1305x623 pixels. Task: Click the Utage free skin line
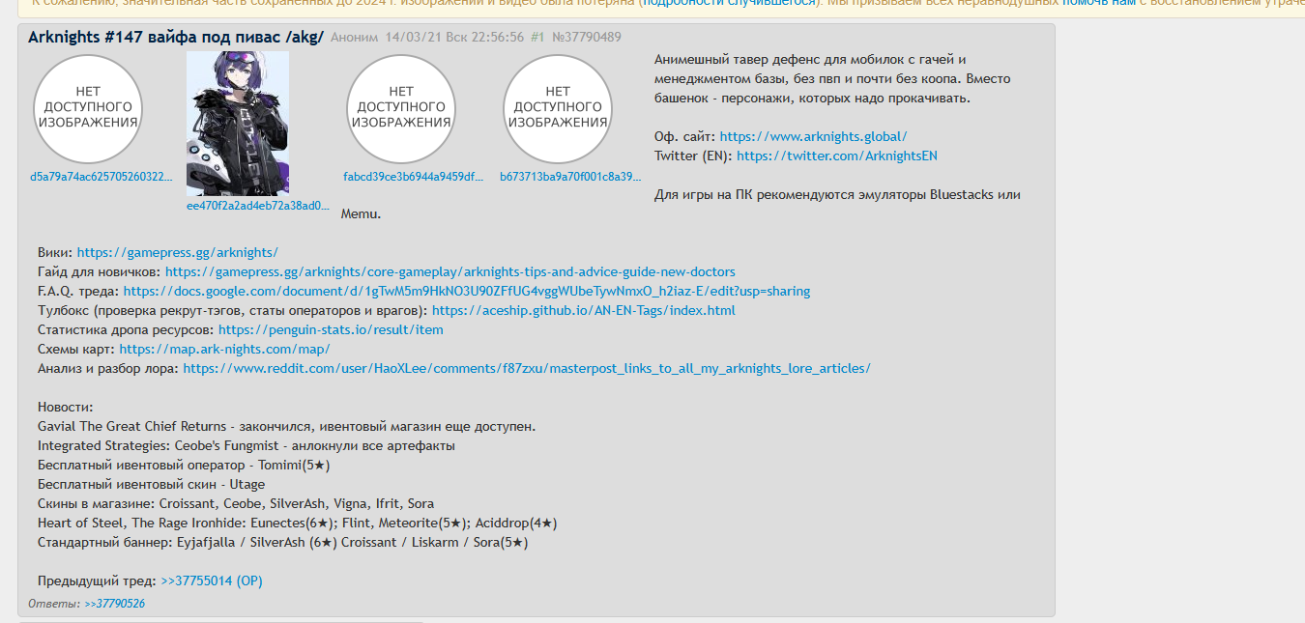(x=151, y=485)
